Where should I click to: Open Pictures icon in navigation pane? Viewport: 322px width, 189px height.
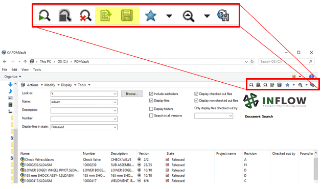pos(10,98)
